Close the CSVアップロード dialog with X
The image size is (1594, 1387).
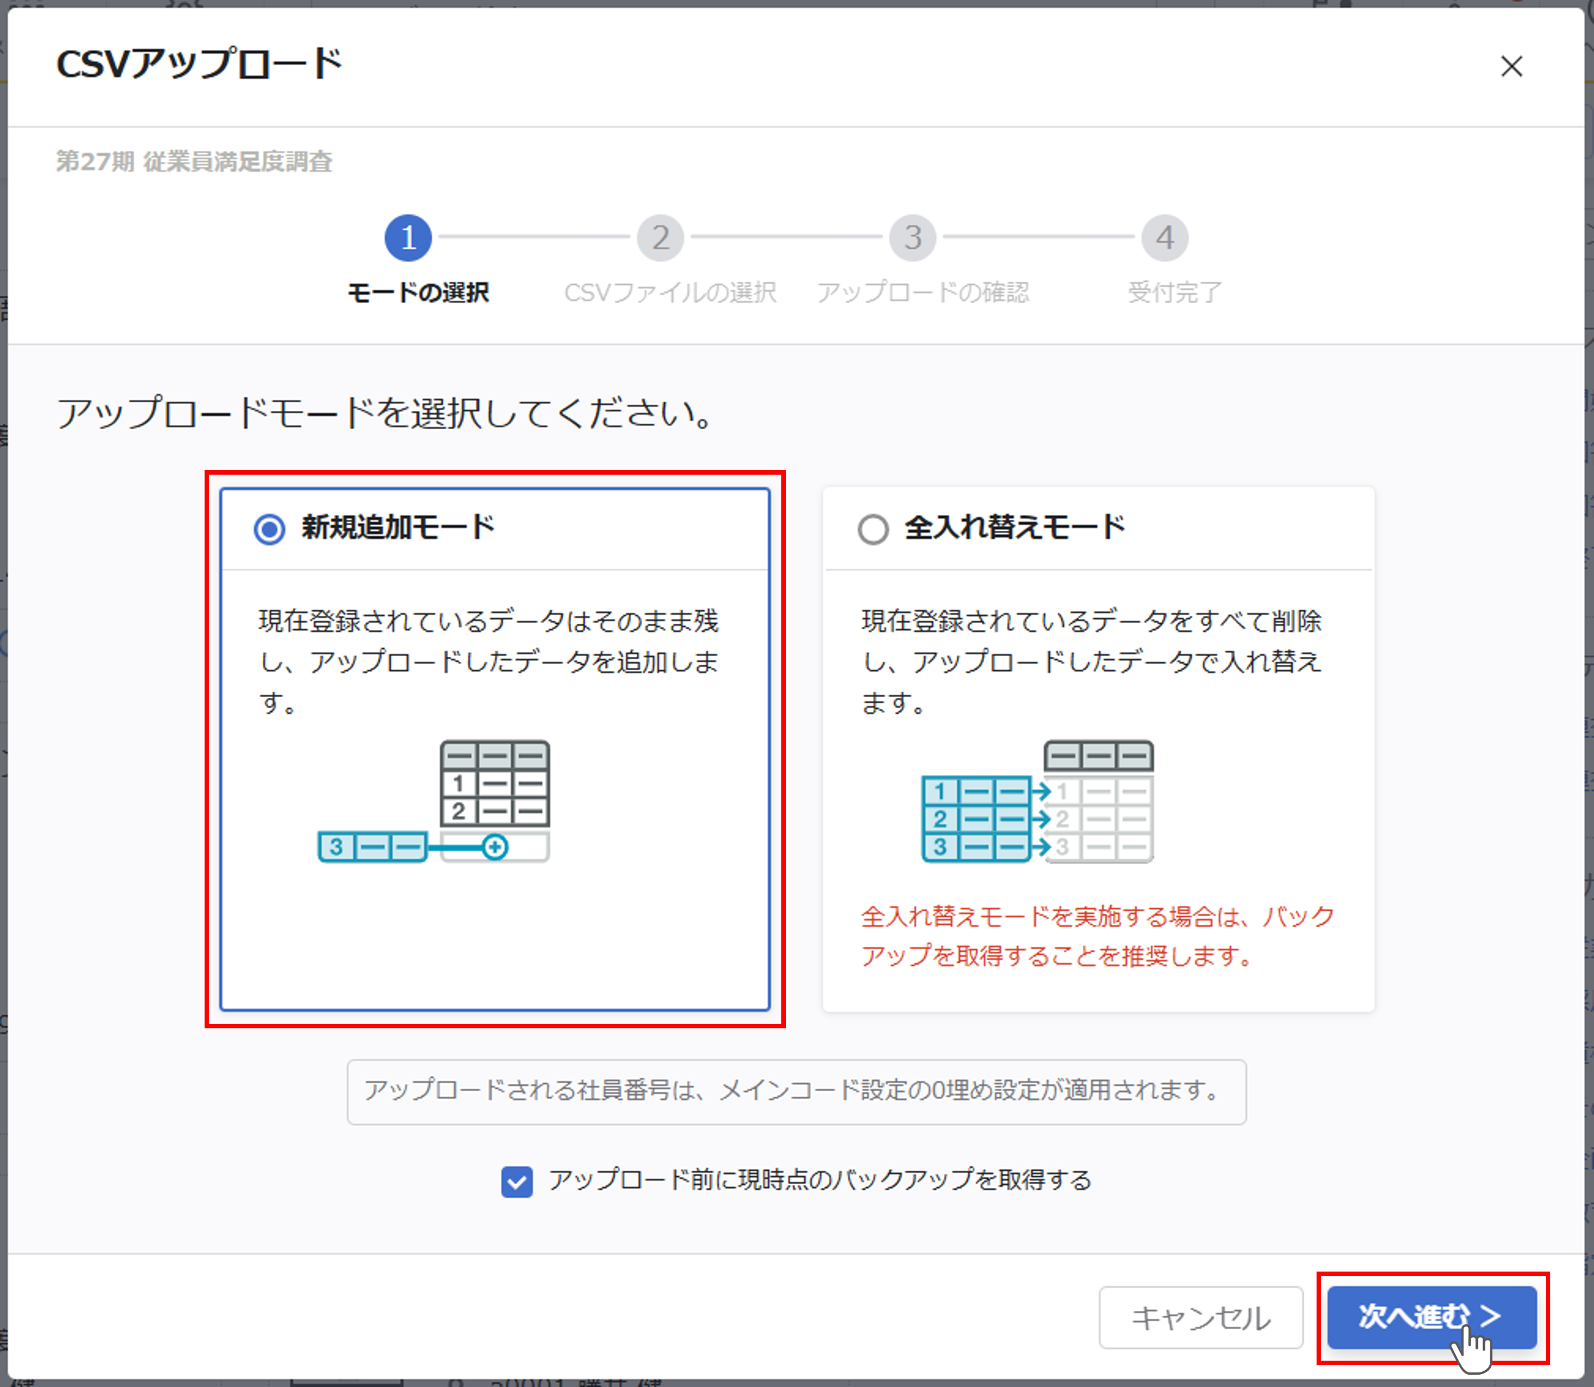[x=1511, y=67]
